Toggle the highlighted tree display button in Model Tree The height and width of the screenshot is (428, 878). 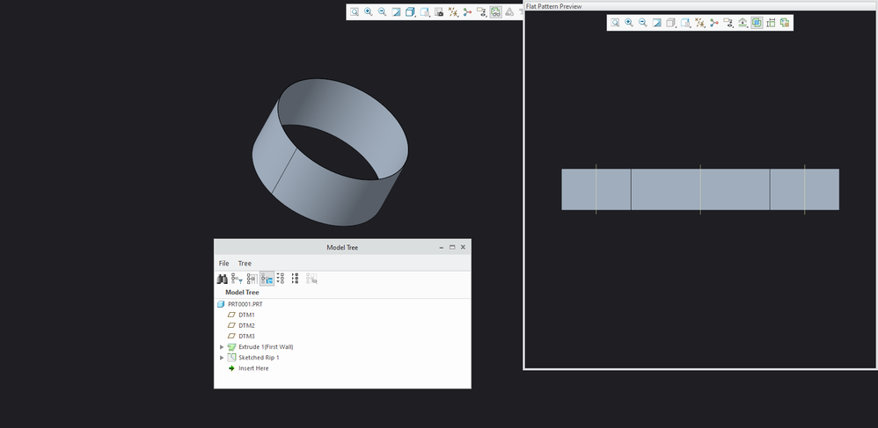click(x=267, y=279)
